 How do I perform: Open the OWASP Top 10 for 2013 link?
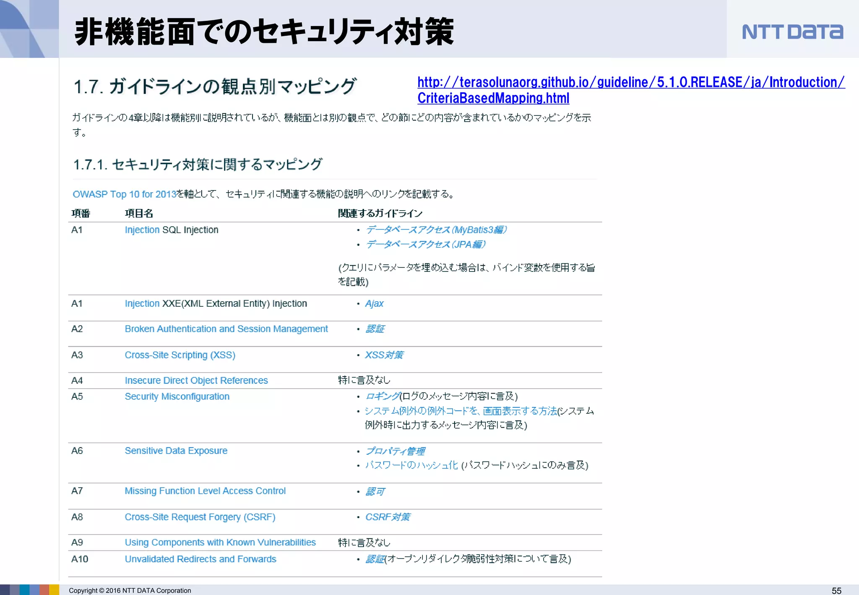click(x=125, y=194)
